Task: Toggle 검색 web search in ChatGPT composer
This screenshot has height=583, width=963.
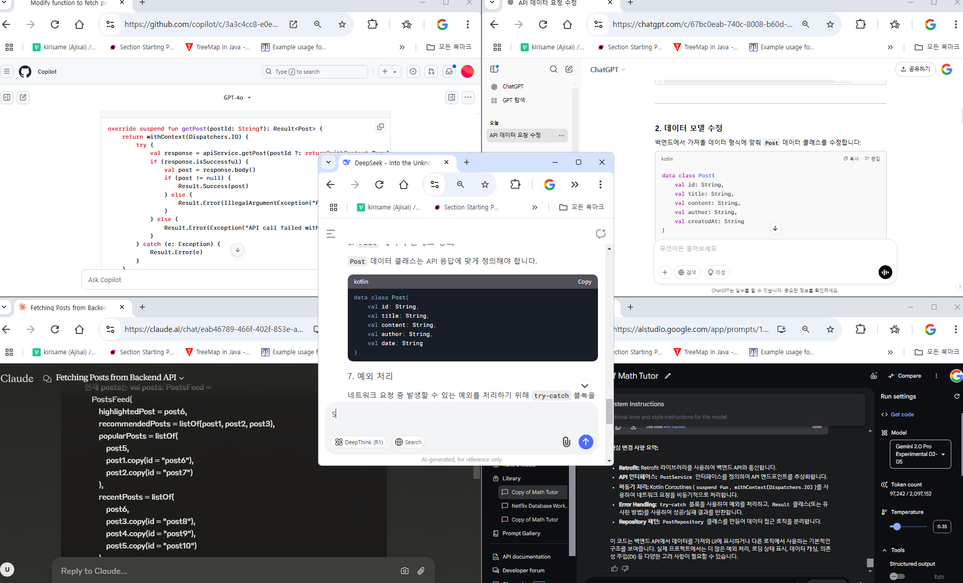Action: pyautogui.click(x=687, y=272)
